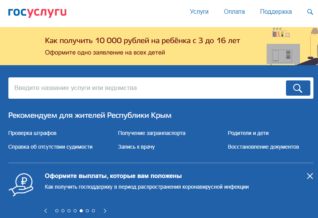This screenshot has width=318, height=218.
Task: Go to previous slide with left chevron
Action: [x=46, y=211]
